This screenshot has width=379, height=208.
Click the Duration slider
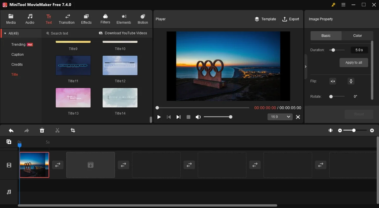point(337,50)
